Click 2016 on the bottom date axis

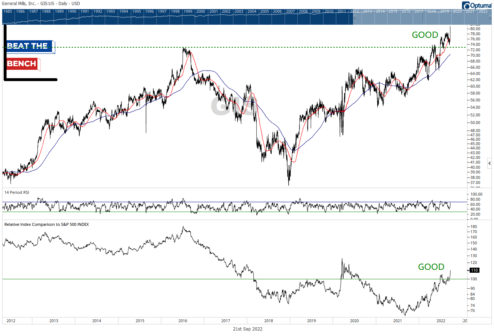point(183,321)
